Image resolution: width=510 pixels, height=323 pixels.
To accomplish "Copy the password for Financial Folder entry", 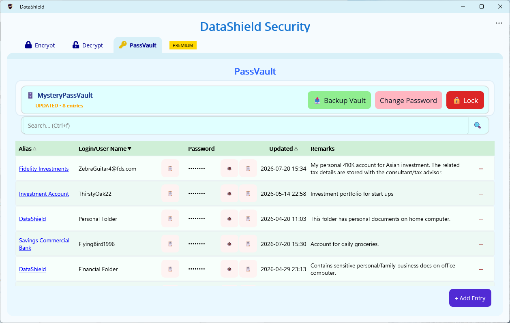I will (248, 269).
